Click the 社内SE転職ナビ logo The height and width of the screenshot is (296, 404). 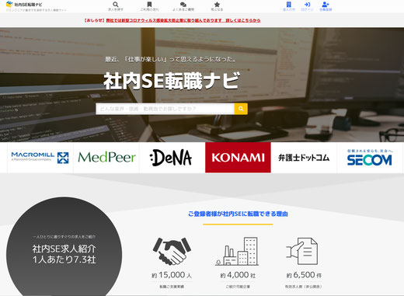[x=24, y=5]
